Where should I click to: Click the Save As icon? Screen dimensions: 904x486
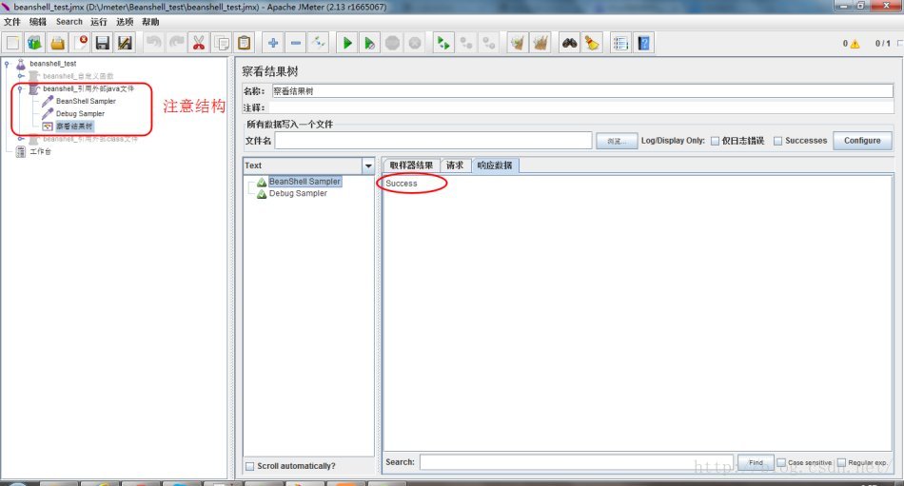click(125, 43)
